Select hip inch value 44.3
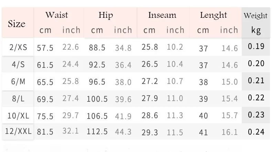272x152 pixels. coord(123,132)
